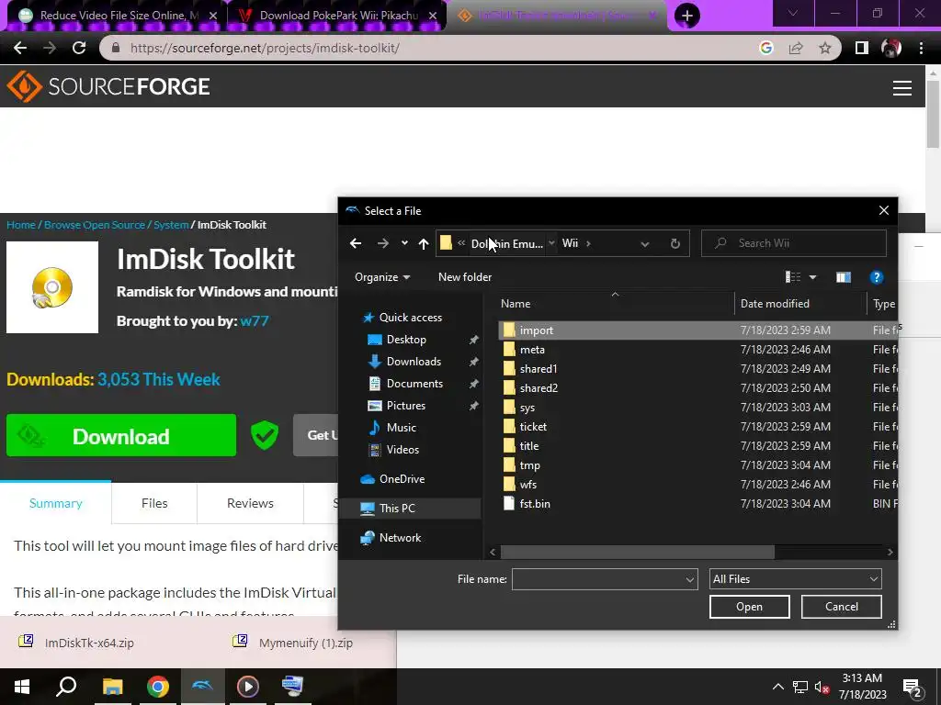Image resolution: width=941 pixels, height=705 pixels.
Task: Switch to the Files tab
Action: (x=154, y=503)
